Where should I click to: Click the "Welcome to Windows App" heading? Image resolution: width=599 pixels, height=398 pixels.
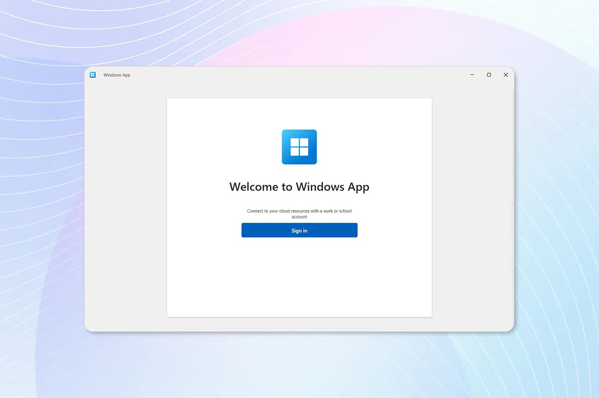pos(299,187)
